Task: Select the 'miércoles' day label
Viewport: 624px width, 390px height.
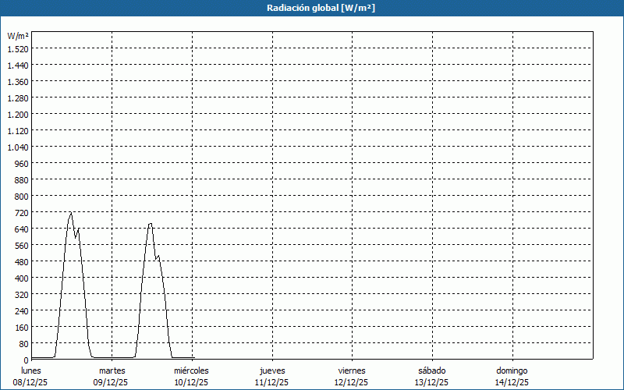Action: click(191, 370)
